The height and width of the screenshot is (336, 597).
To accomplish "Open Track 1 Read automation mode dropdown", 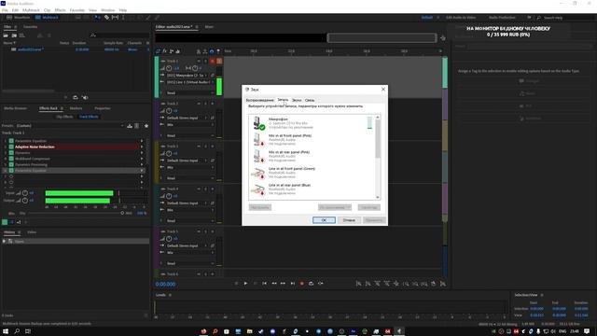I will tap(190, 93).
